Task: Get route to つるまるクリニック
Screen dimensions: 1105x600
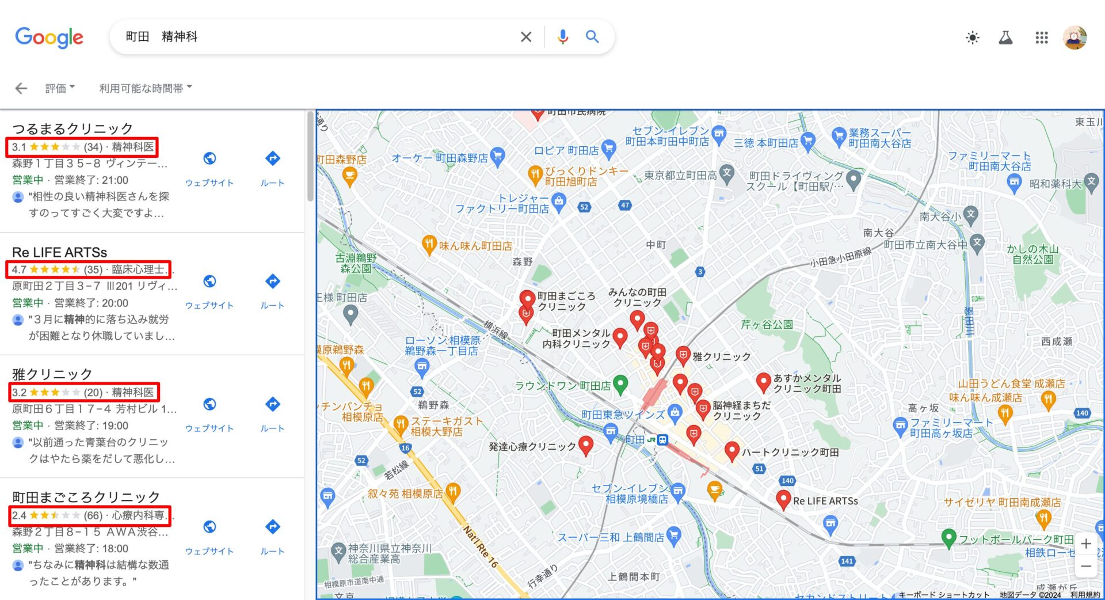Action: click(272, 168)
